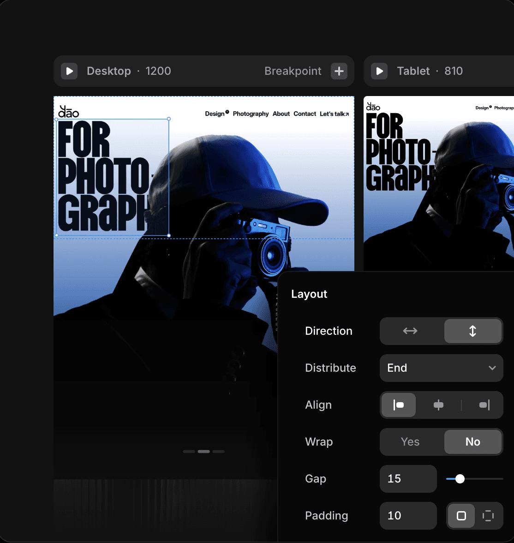Viewport: 514px width, 543px height.
Task: Keep wrapping disabled by clicking No
Action: coord(472,442)
